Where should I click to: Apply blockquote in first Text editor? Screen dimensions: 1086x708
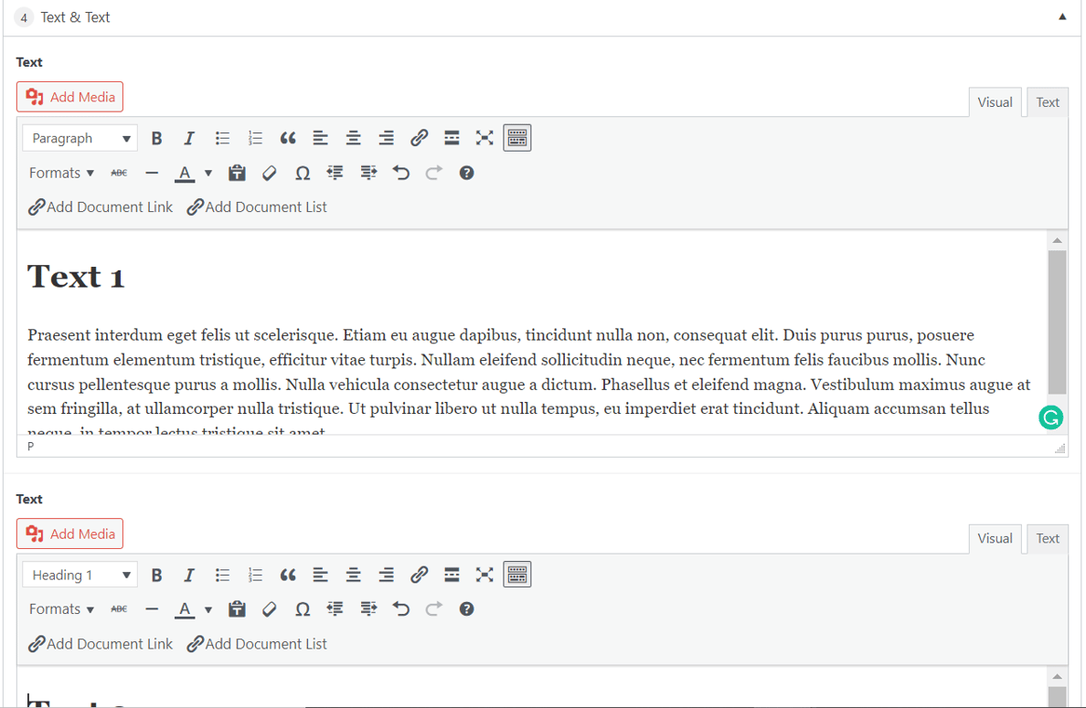tap(287, 139)
